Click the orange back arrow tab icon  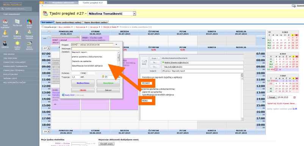point(41,3)
